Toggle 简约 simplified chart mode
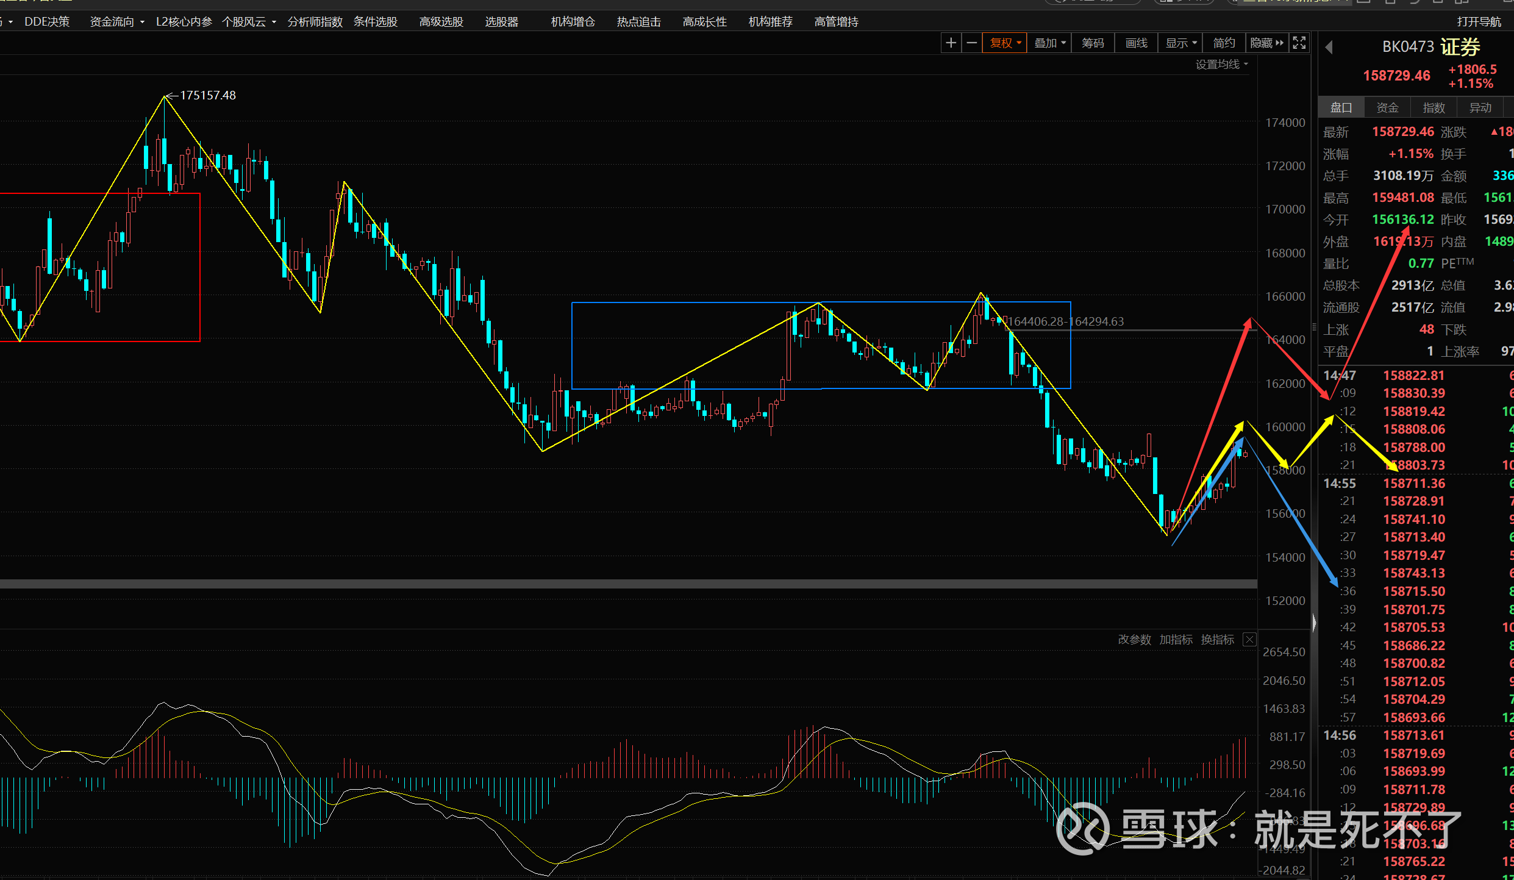This screenshot has height=880, width=1514. coord(1224,43)
